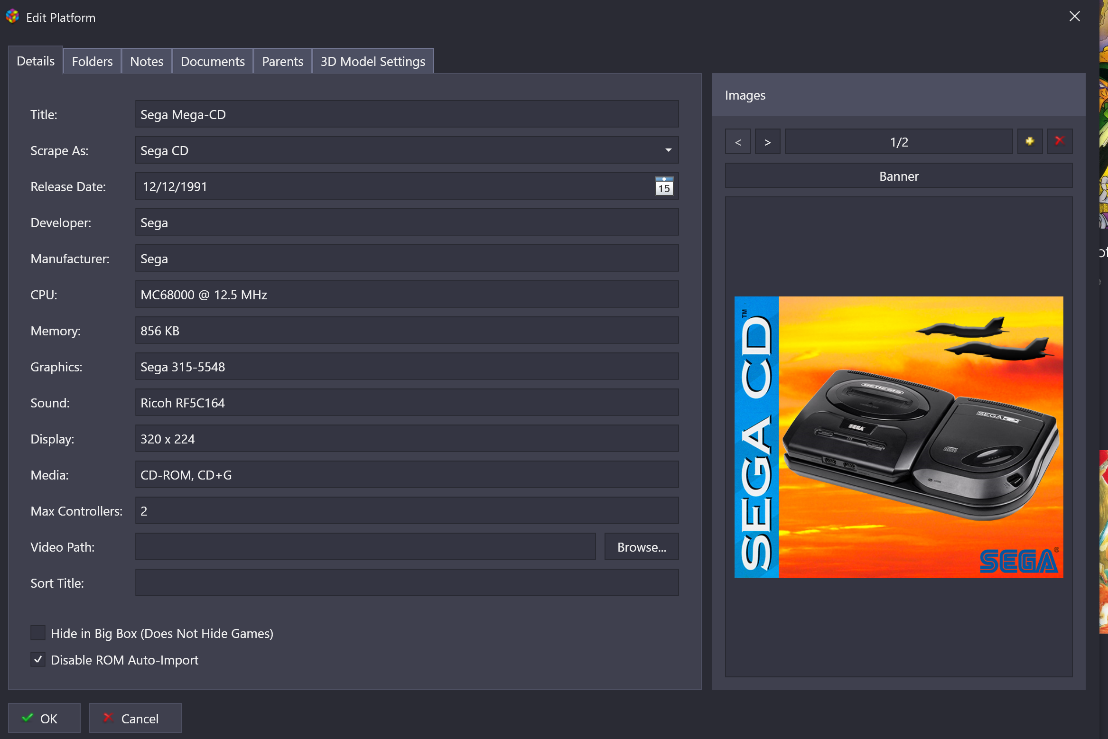Click Browse for video path
Viewport: 1108px width, 739px height.
tap(641, 547)
